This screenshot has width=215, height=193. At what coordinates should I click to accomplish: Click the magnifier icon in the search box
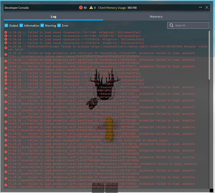(171, 25)
